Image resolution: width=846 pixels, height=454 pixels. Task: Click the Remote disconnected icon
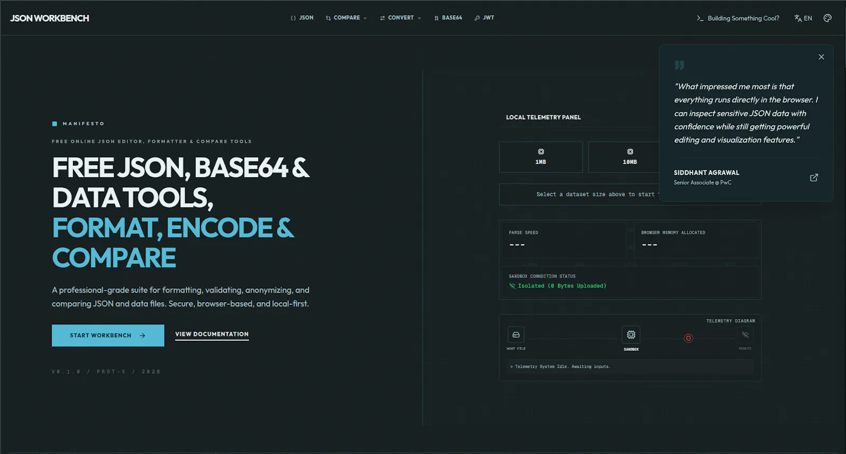[746, 334]
